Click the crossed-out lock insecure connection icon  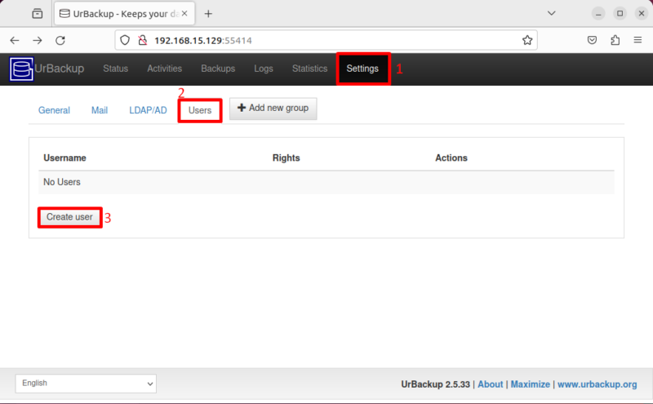(x=143, y=41)
